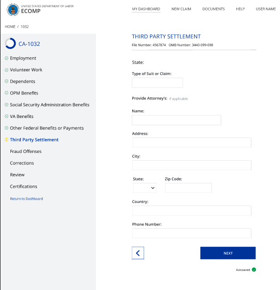Follow the Return to Dashboard link
This screenshot has width=280, height=290.
click(x=26, y=199)
